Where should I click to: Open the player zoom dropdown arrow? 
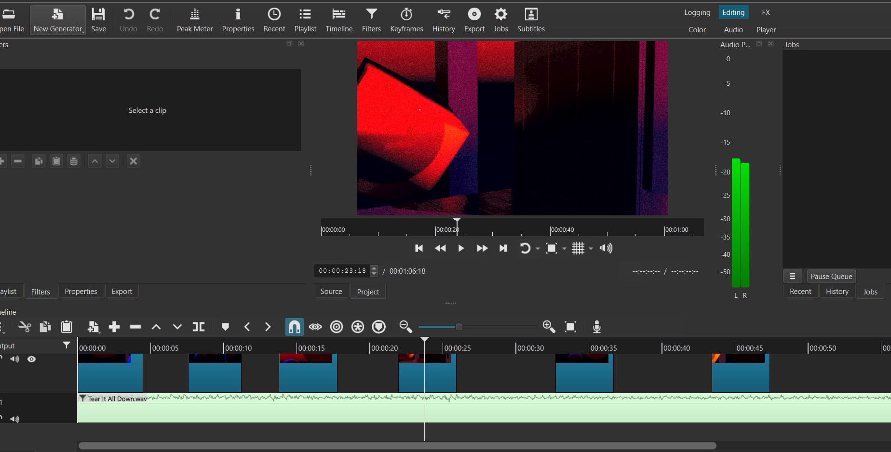pos(564,249)
